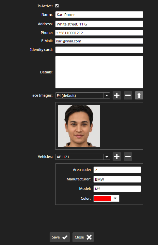This screenshot has width=158, height=245.
Task: Add a vehicle using the plus icon
Action: (117, 157)
